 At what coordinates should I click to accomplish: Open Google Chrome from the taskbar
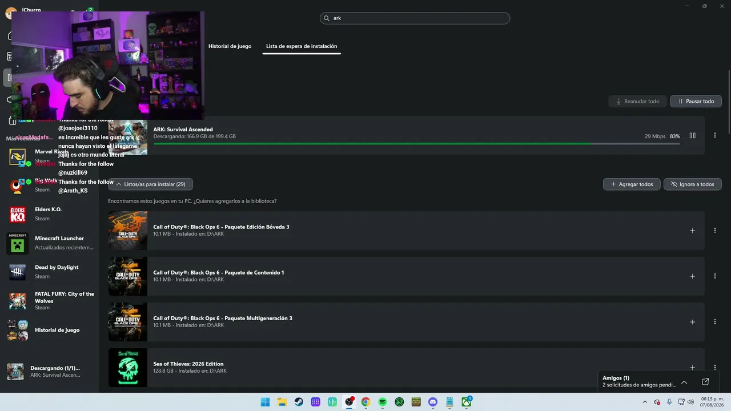(x=365, y=402)
